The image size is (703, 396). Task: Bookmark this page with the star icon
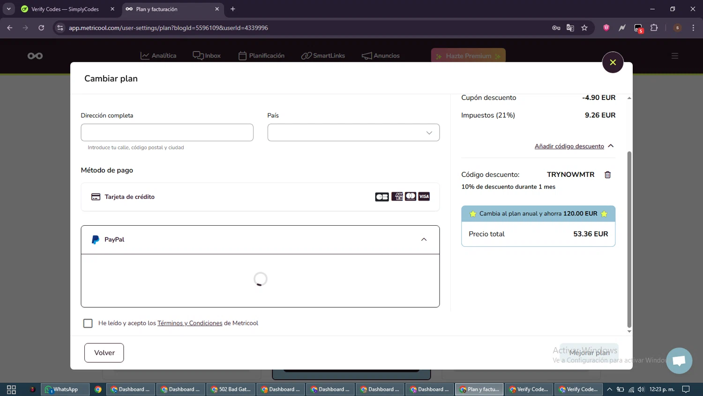click(584, 28)
